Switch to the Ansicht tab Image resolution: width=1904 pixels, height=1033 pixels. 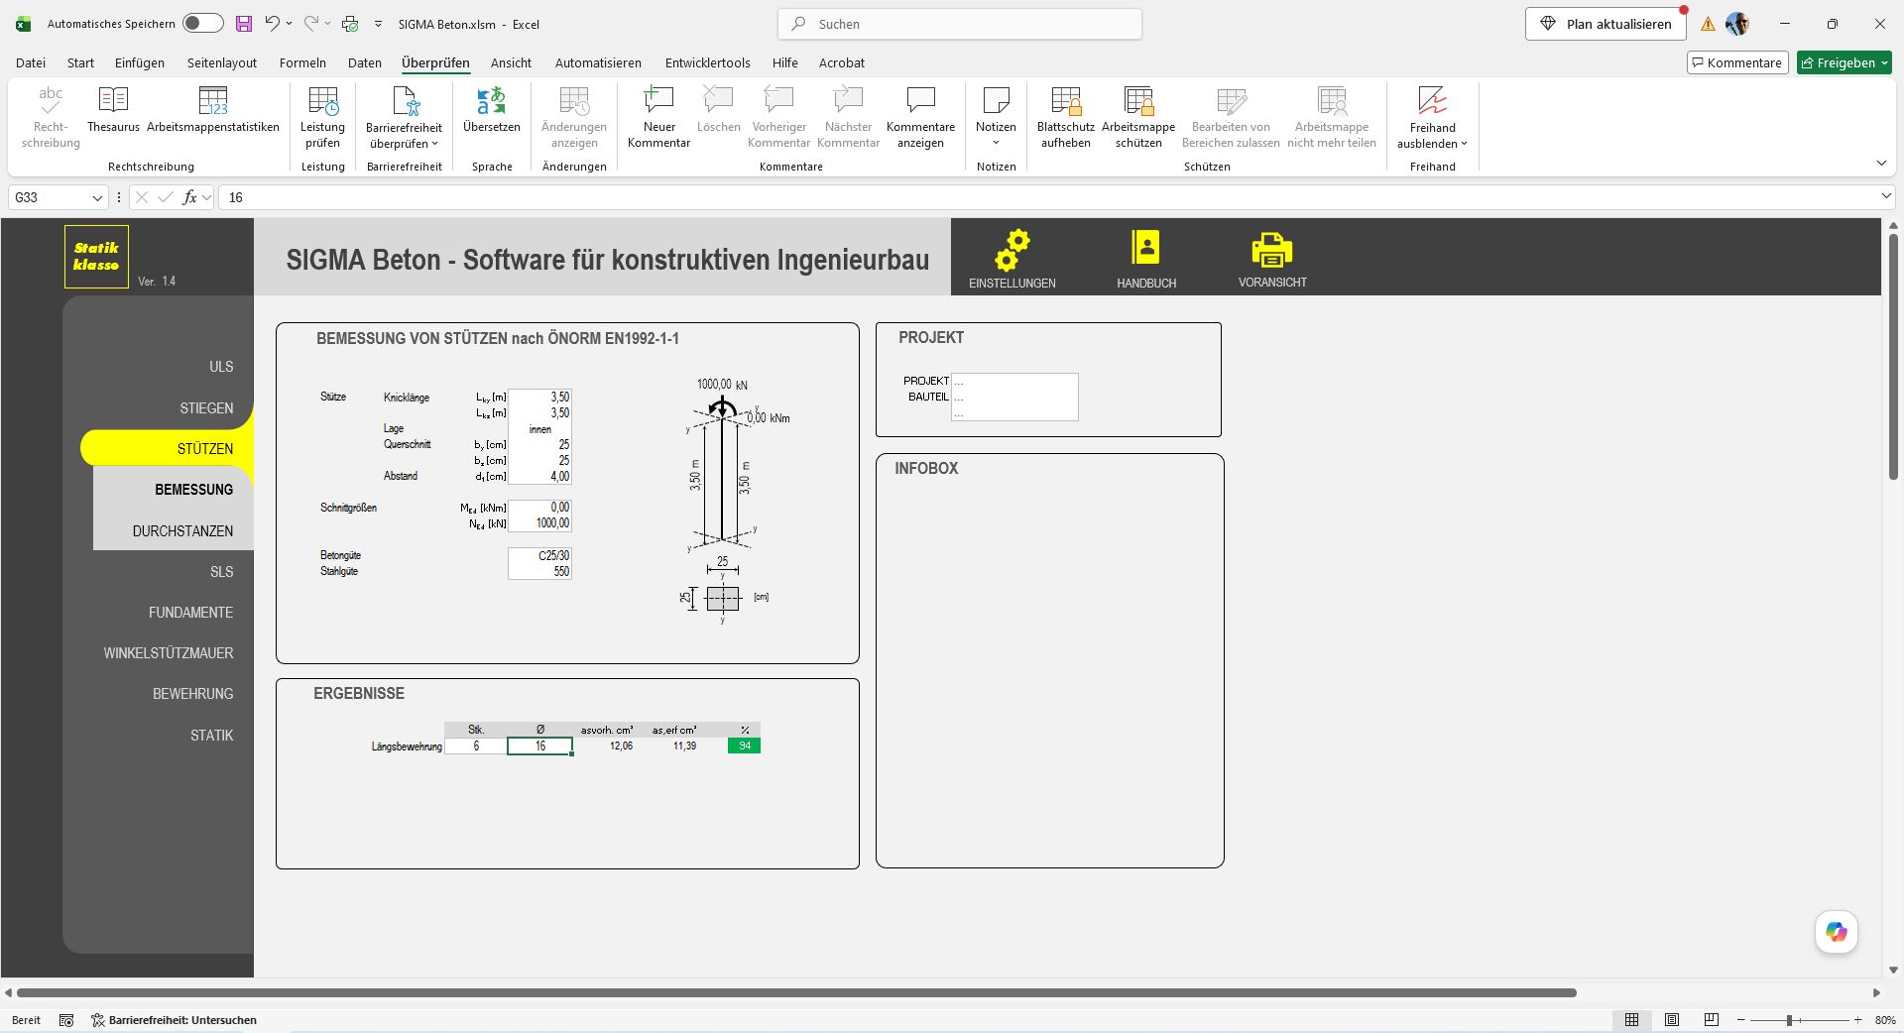511,62
